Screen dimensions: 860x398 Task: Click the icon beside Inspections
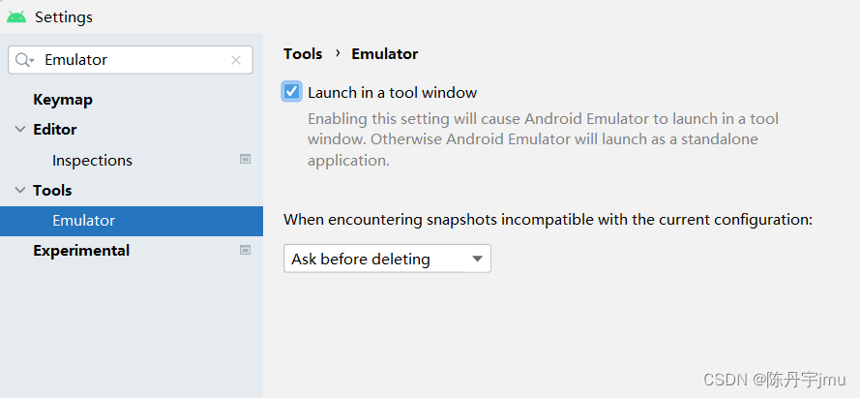coord(246,160)
